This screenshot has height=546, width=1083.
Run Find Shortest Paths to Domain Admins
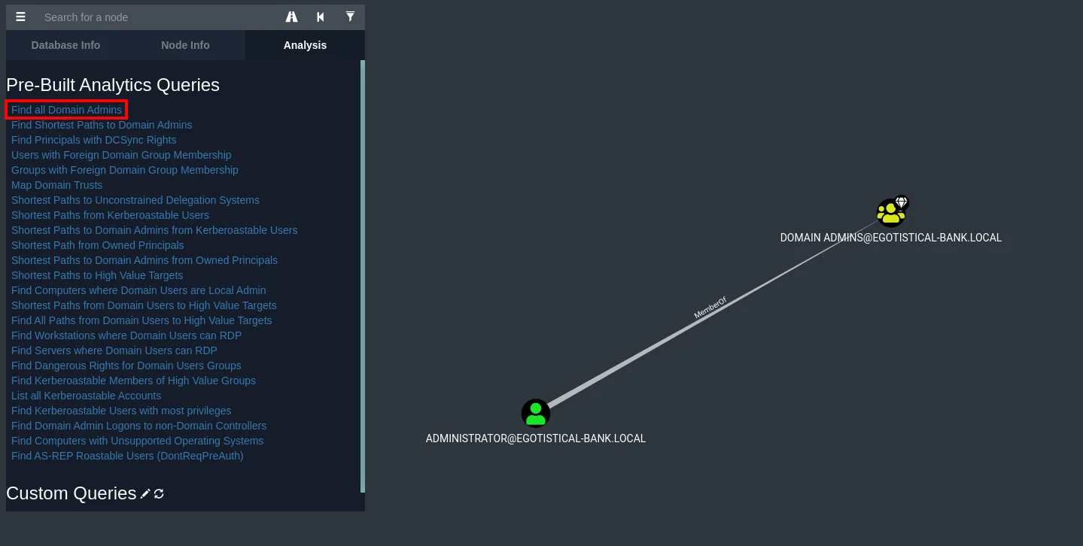click(x=102, y=125)
